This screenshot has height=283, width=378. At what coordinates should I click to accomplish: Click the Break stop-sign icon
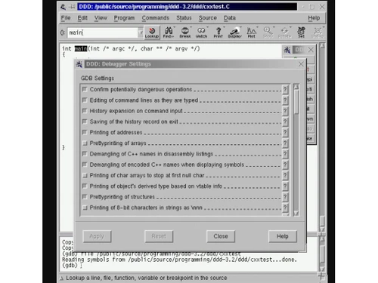click(x=185, y=32)
